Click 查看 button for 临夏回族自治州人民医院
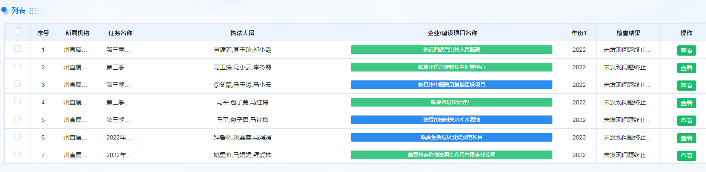The image size is (706, 172). [686, 50]
